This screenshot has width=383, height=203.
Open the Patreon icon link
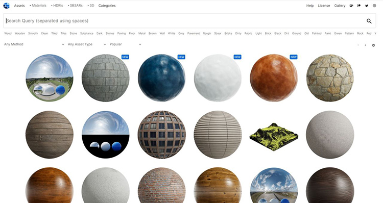coord(359,6)
